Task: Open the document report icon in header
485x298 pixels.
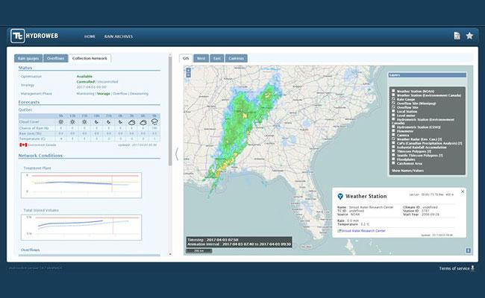Action: pyautogui.click(x=457, y=36)
